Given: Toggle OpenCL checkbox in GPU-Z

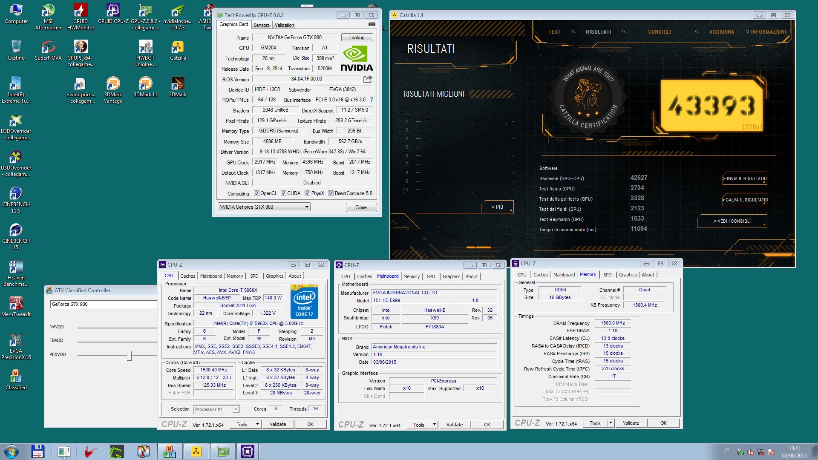Looking at the screenshot, I should tap(256, 193).
